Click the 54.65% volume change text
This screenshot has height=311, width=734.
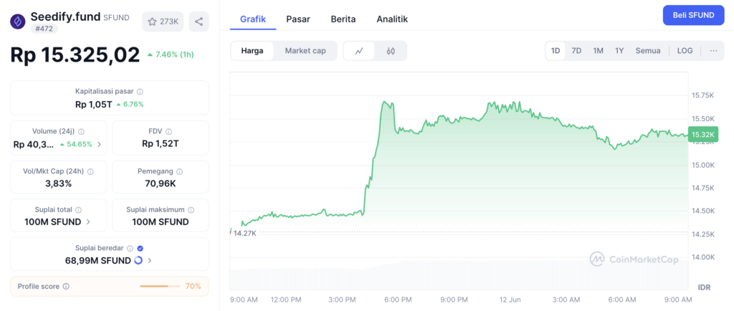76,145
